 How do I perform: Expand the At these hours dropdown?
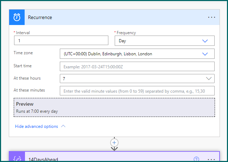(137, 79)
